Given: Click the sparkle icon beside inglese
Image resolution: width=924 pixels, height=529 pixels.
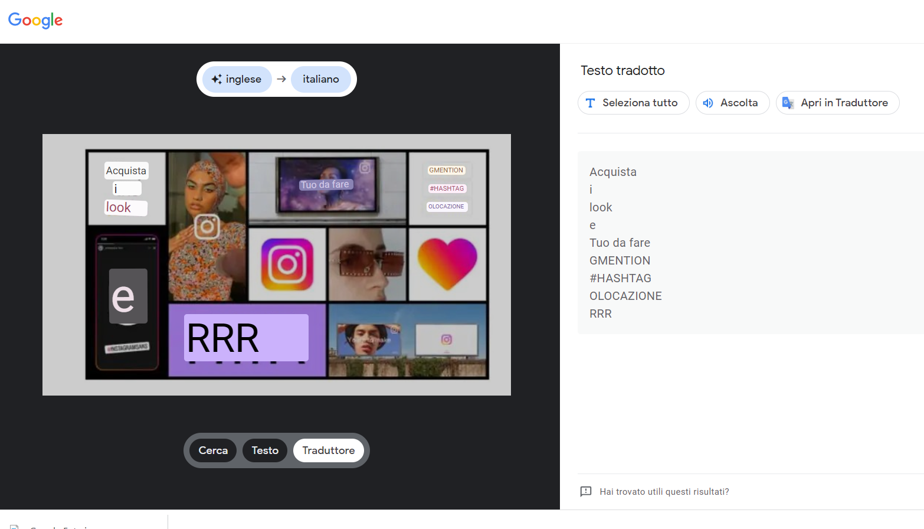Looking at the screenshot, I should point(217,79).
